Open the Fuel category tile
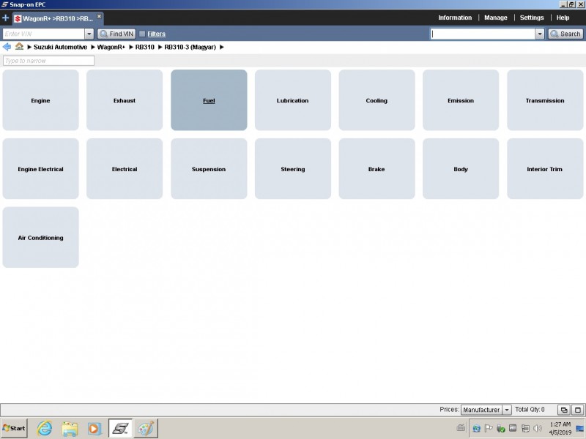This screenshot has height=439, width=586. coord(209,100)
